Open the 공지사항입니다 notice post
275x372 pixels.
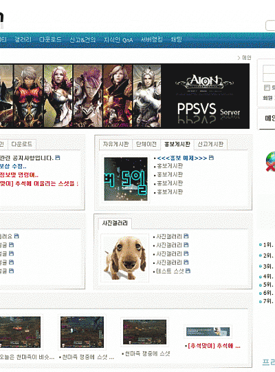tap(27, 158)
